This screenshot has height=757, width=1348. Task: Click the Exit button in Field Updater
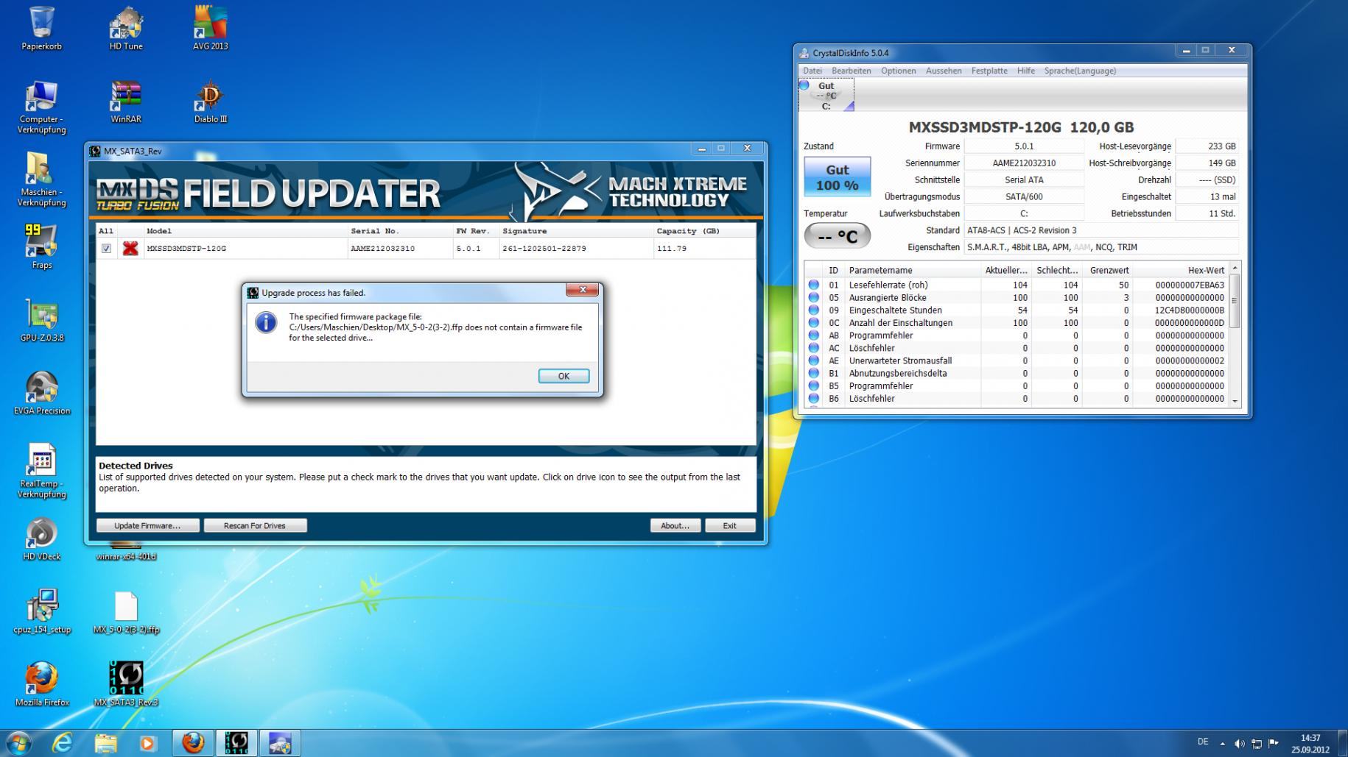click(x=729, y=525)
